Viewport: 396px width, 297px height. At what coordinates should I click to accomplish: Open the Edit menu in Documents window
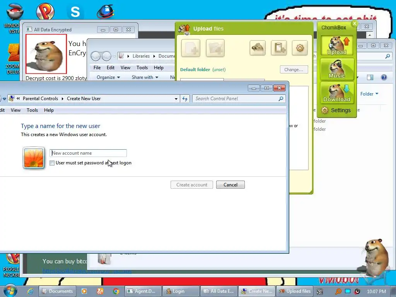(x=110, y=68)
